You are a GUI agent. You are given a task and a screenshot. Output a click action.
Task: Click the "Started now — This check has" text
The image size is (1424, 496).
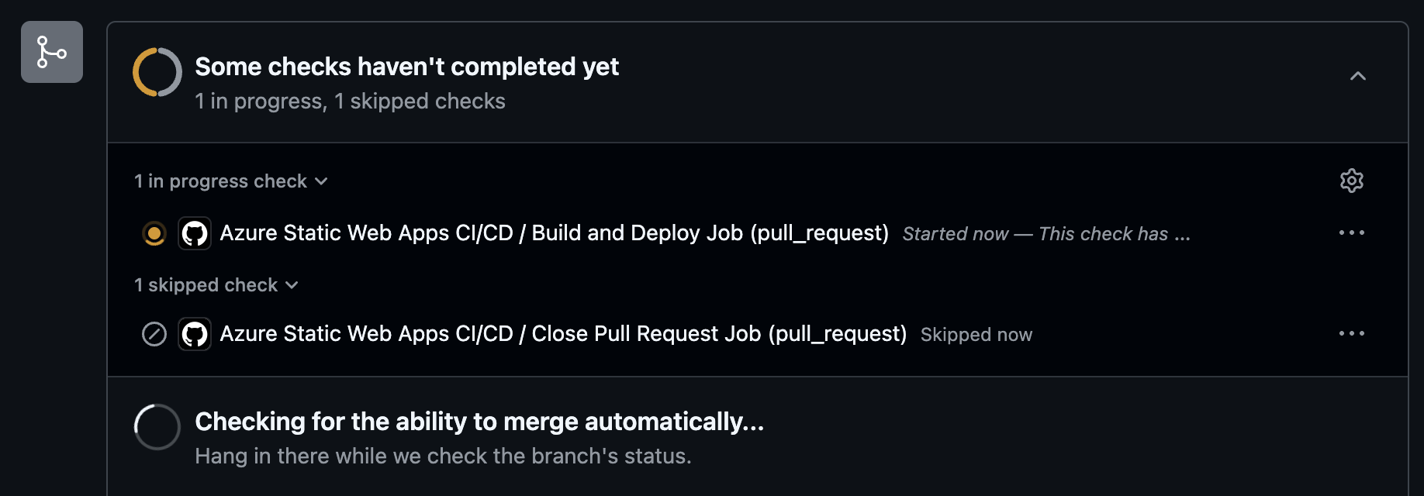pyautogui.click(x=1046, y=234)
